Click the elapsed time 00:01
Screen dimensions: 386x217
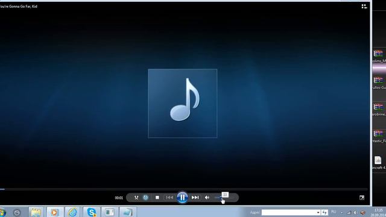pyautogui.click(x=119, y=198)
